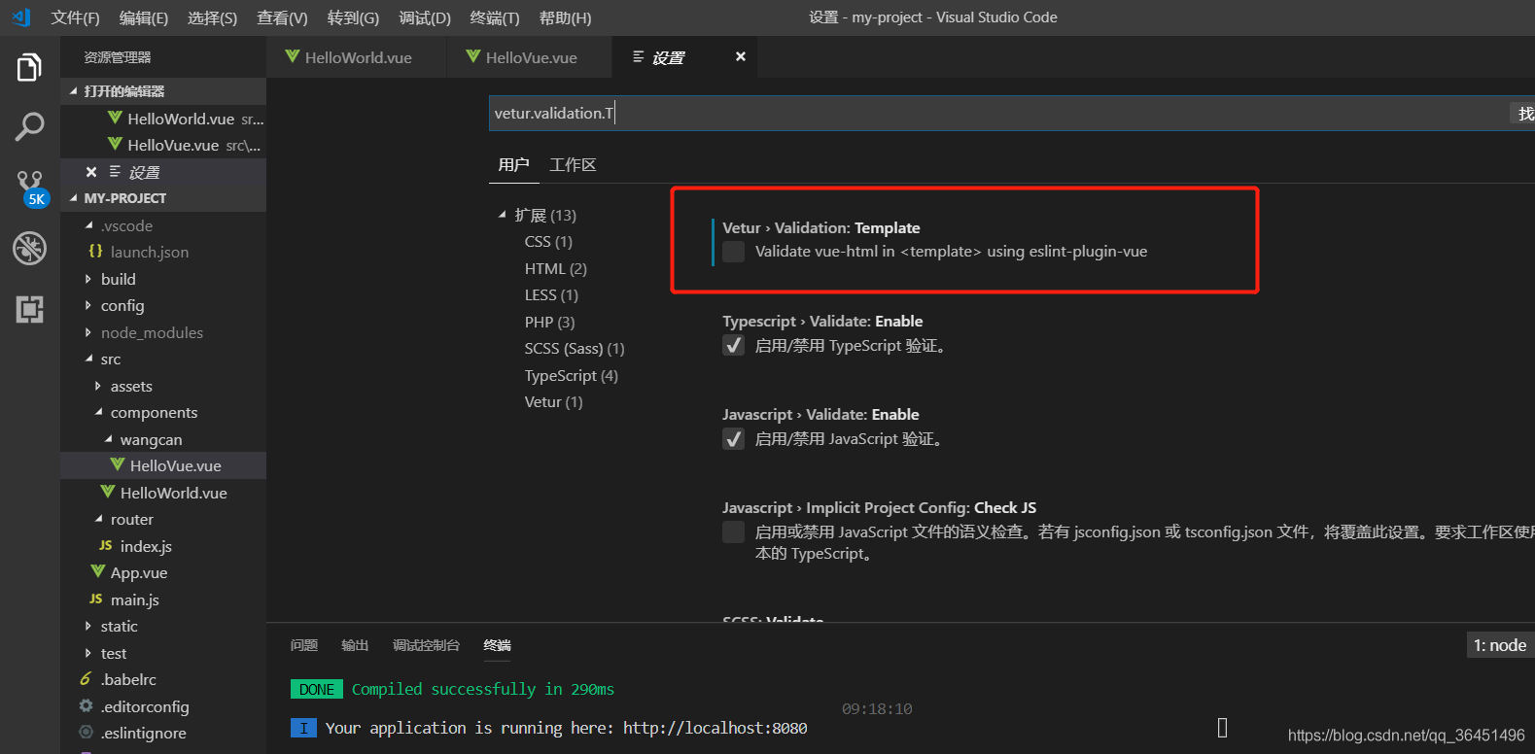1535x754 pixels.
Task: Expand the build folder
Action: click(x=88, y=279)
